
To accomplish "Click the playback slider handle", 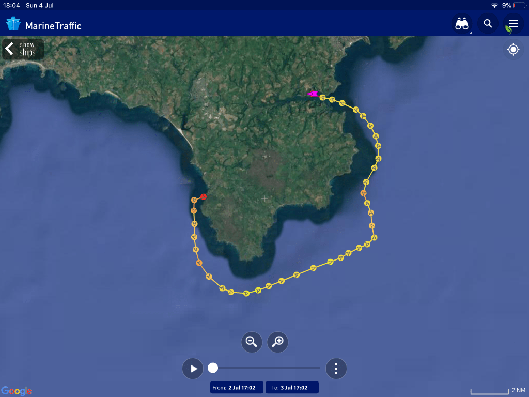I will point(212,368).
